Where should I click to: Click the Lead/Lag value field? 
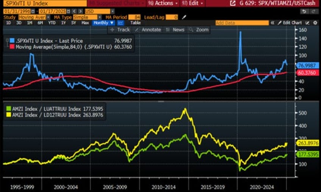[172, 17]
